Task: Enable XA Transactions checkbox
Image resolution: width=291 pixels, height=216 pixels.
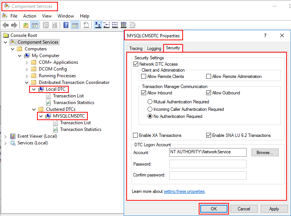Action: pos(136,135)
